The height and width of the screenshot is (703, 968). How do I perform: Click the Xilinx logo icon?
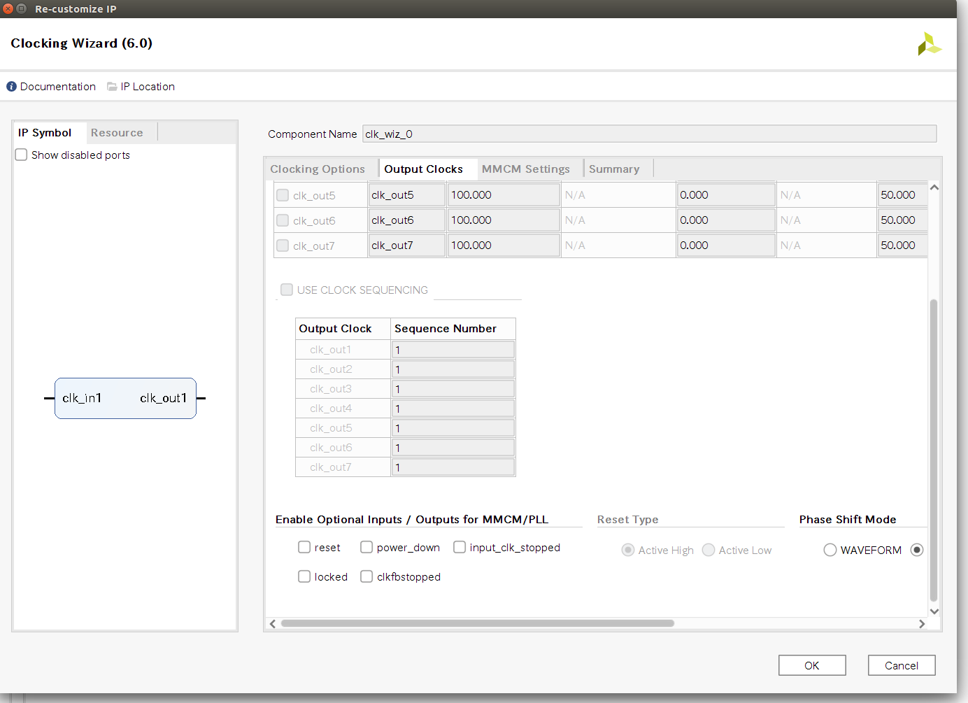pyautogui.click(x=930, y=44)
